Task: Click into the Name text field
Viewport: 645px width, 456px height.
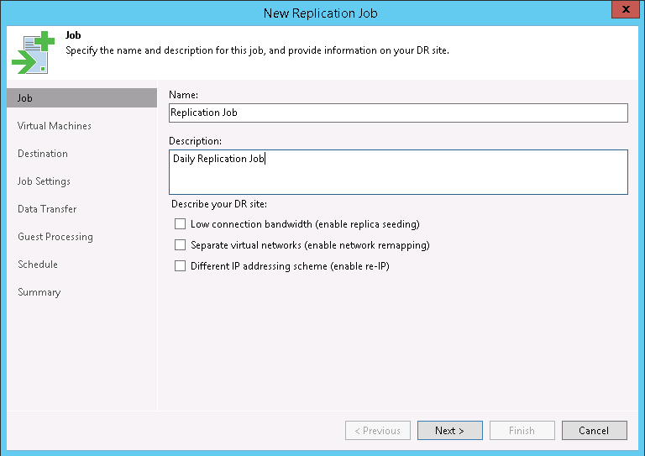Action: coord(398,113)
